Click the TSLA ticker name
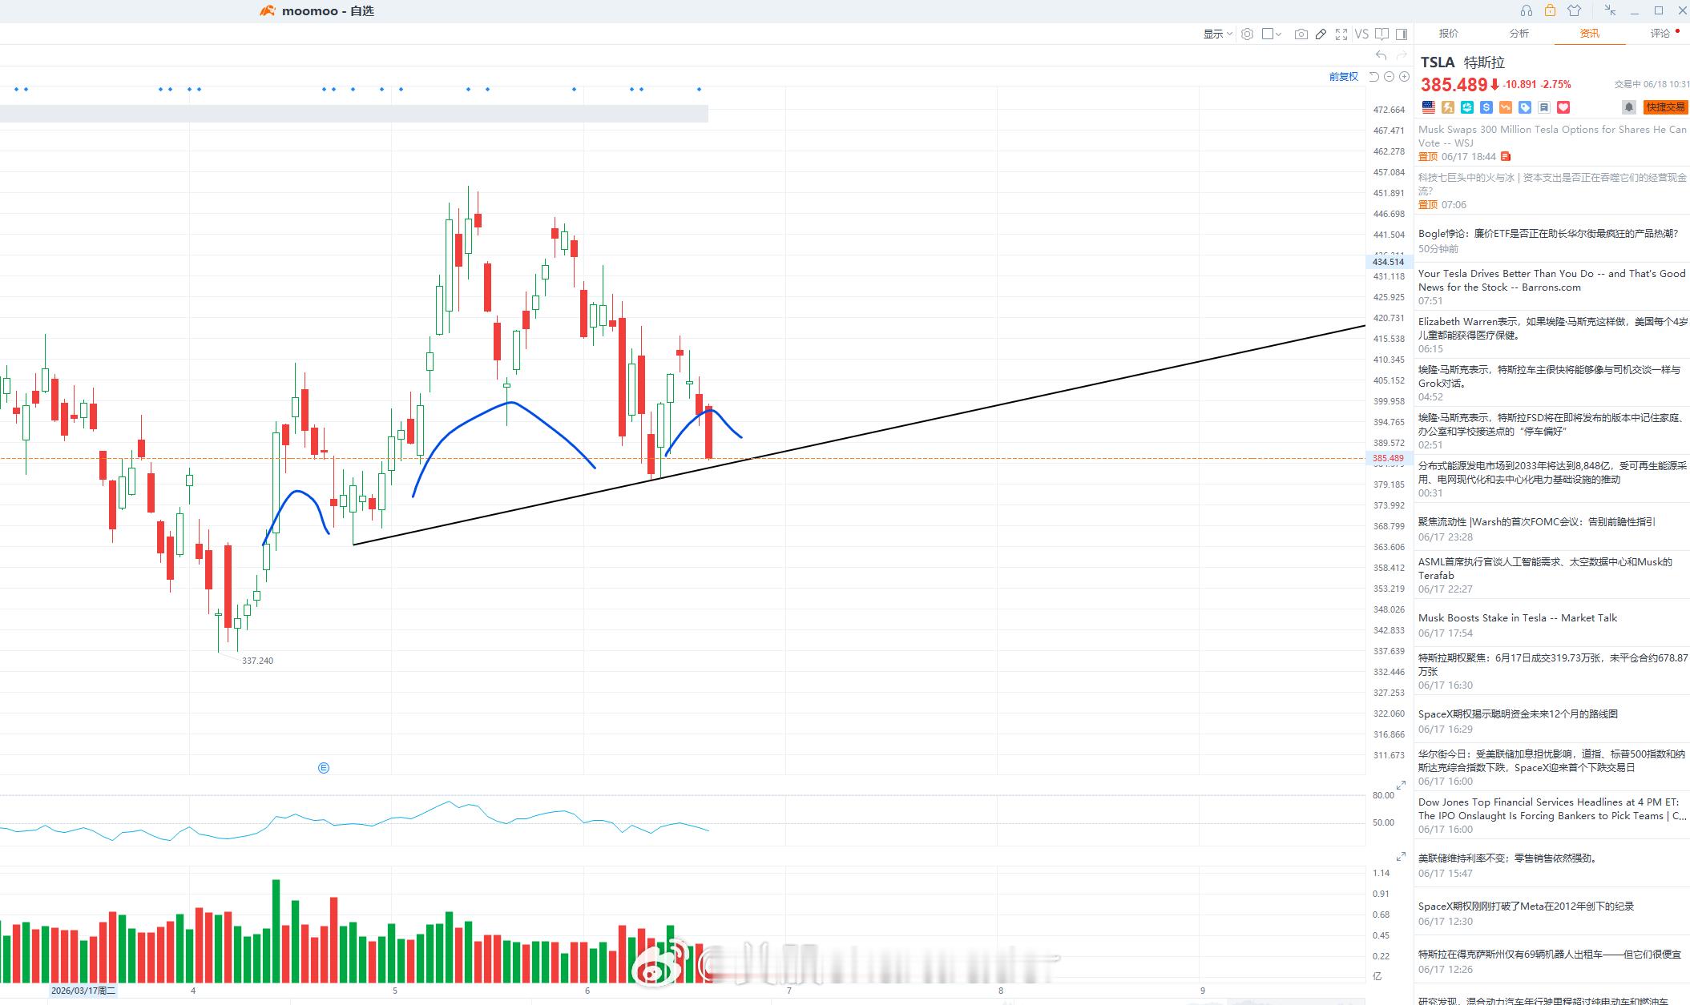The height and width of the screenshot is (1005, 1690). pos(1438,62)
